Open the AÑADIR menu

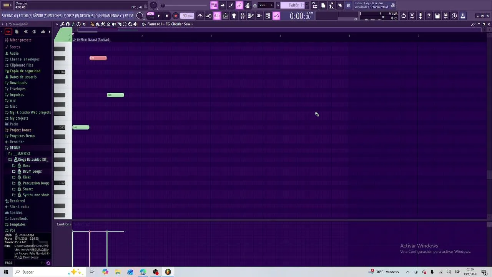click(40, 16)
